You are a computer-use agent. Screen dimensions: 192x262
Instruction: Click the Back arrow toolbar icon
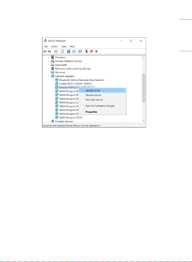45,51
